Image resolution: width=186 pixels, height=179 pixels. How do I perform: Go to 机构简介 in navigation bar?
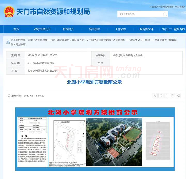pyautogui.click(x=68, y=29)
